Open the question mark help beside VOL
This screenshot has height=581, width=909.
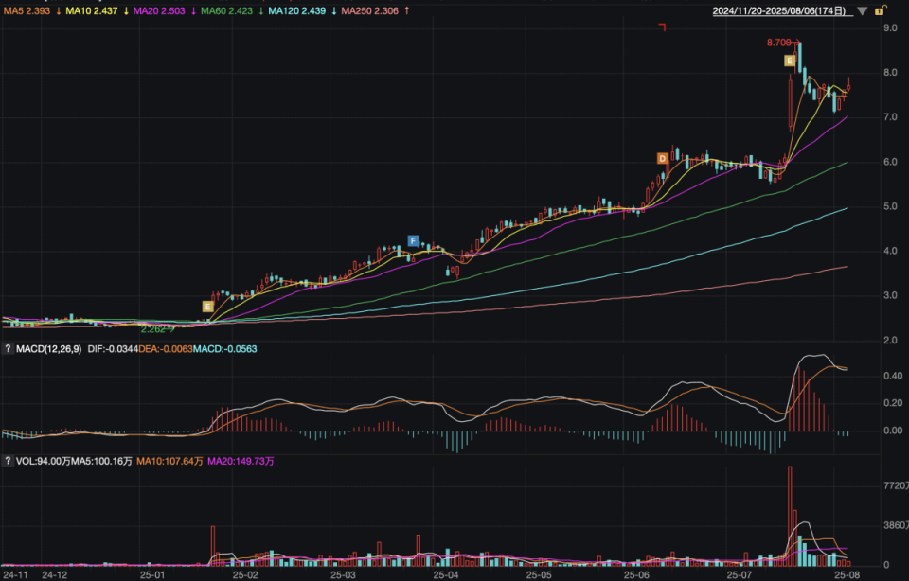[x=8, y=461]
